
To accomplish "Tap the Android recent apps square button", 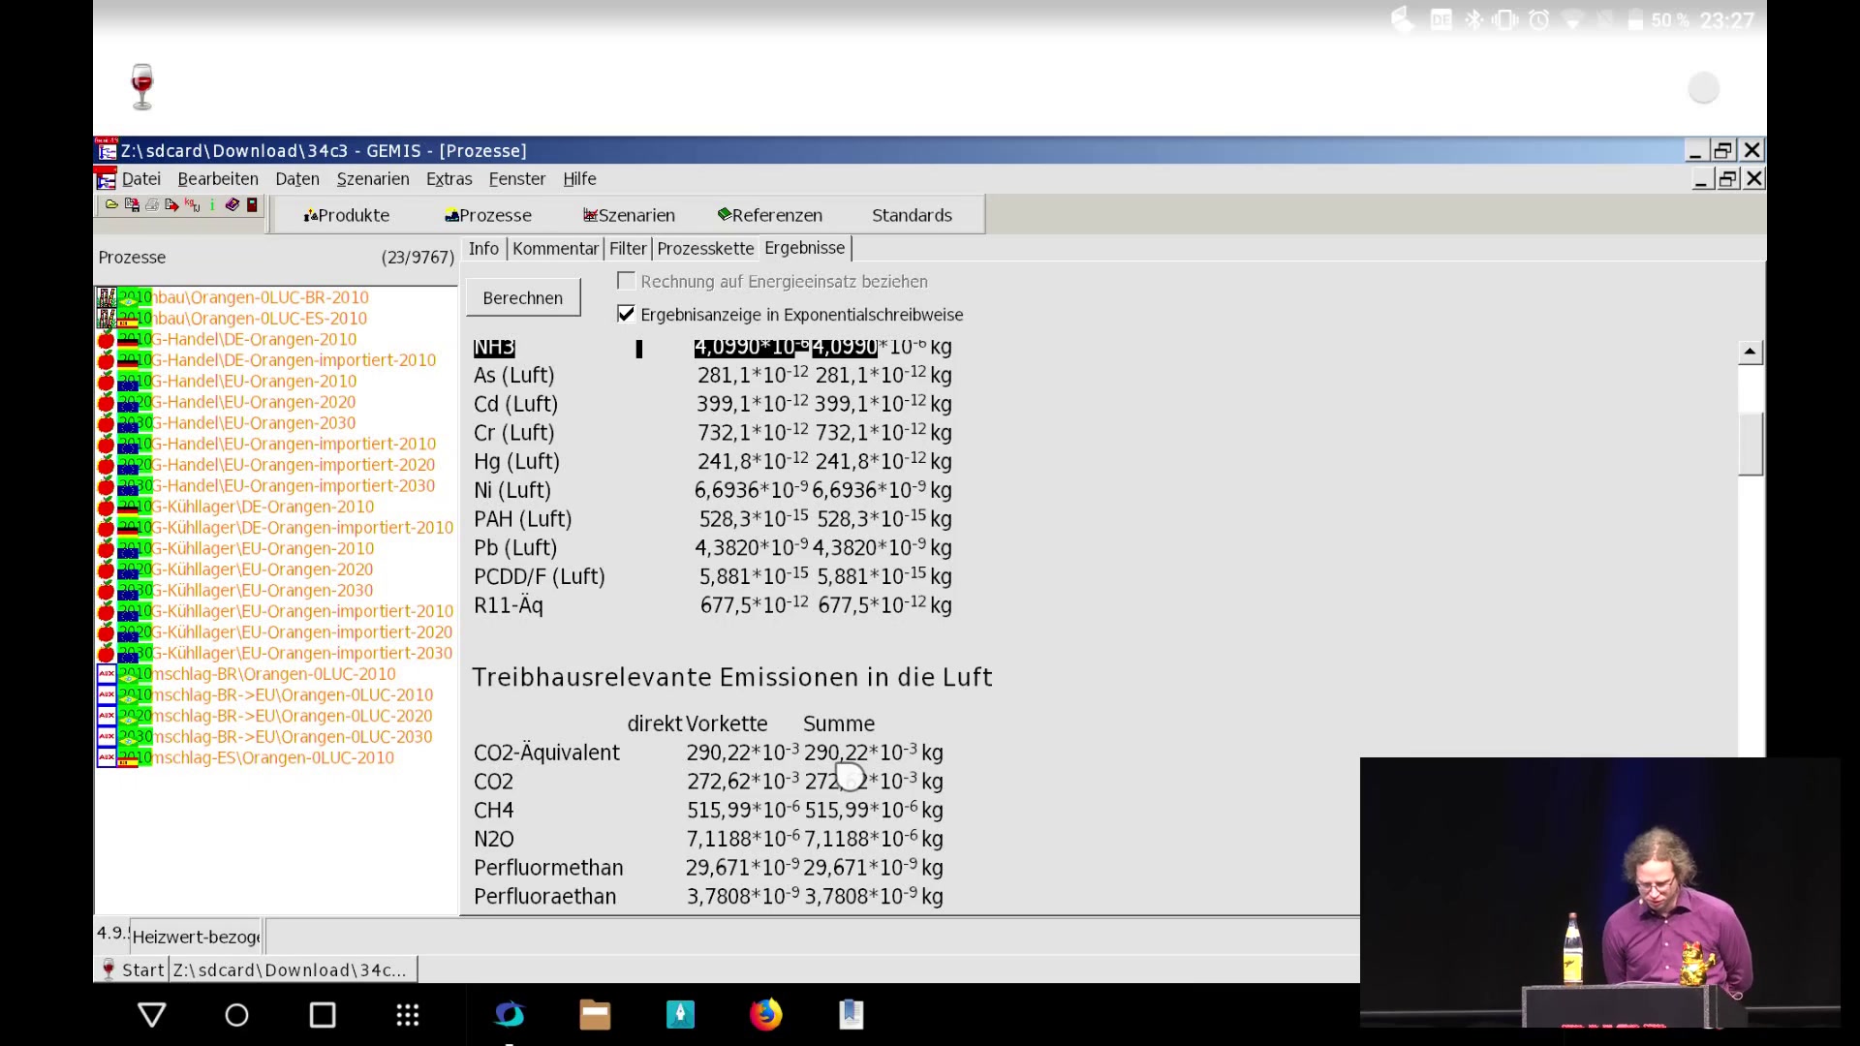I will (x=323, y=1015).
